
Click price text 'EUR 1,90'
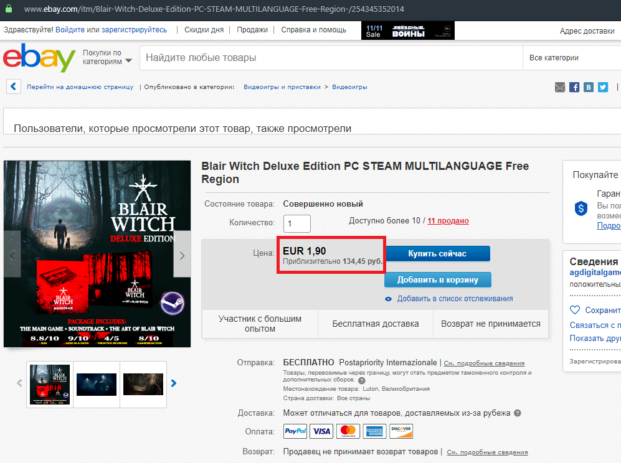(x=304, y=251)
